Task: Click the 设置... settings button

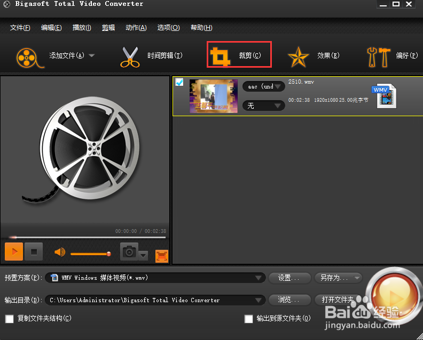Action: click(x=289, y=278)
